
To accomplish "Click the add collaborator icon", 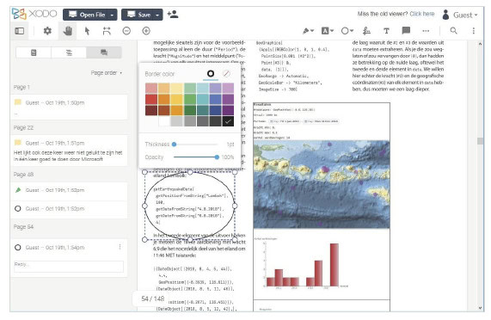I will pos(173,14).
